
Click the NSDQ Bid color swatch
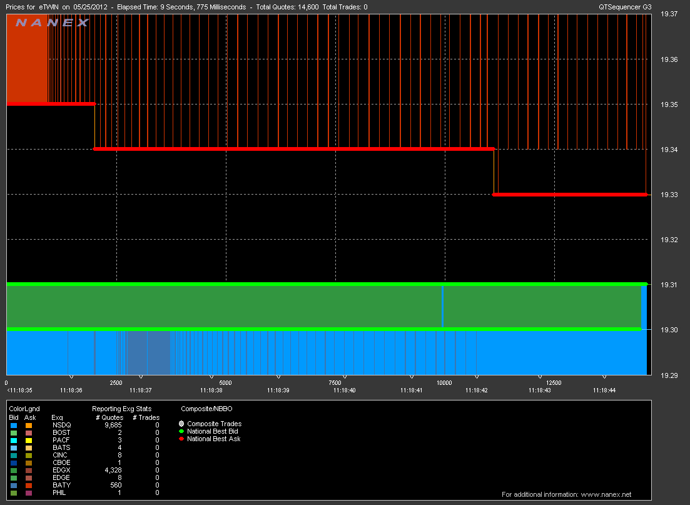(14, 426)
